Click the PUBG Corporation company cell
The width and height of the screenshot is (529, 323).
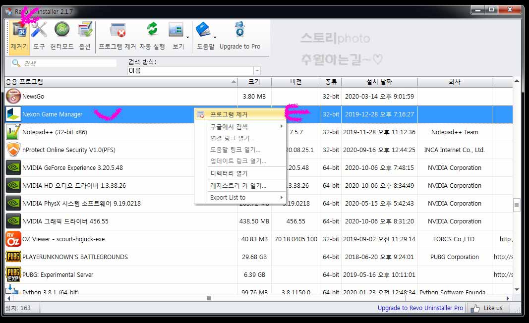coord(455,257)
